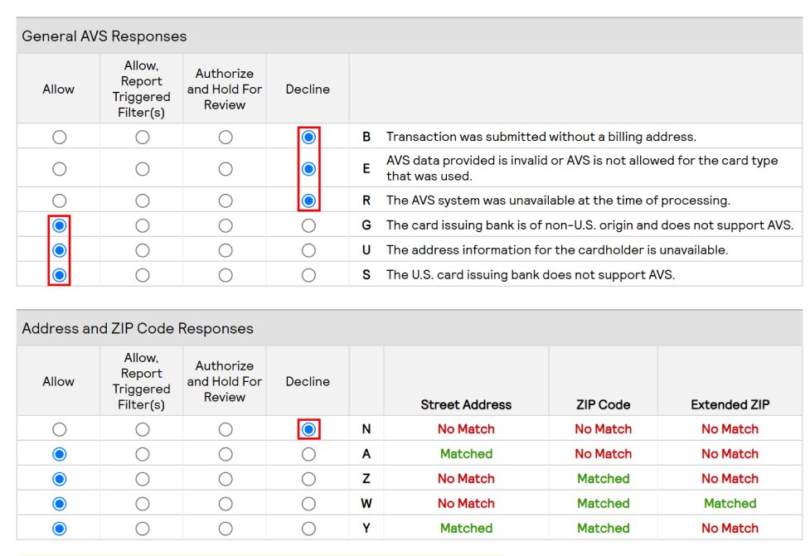
Task: Set code Z to Allow, Report Triggered Filter(s)
Action: click(143, 479)
